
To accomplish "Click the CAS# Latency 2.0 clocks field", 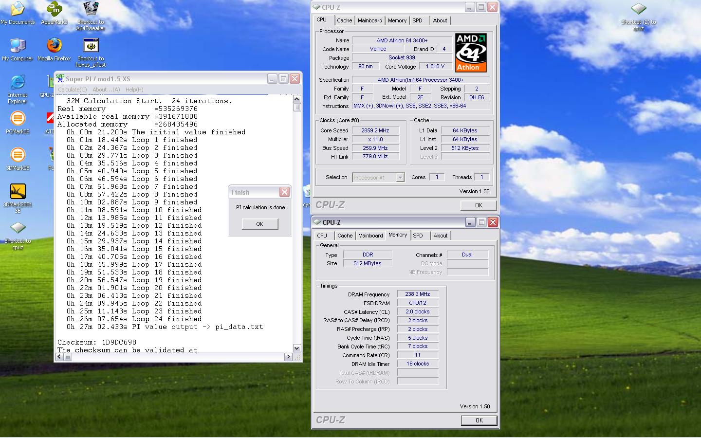I will click(x=418, y=312).
